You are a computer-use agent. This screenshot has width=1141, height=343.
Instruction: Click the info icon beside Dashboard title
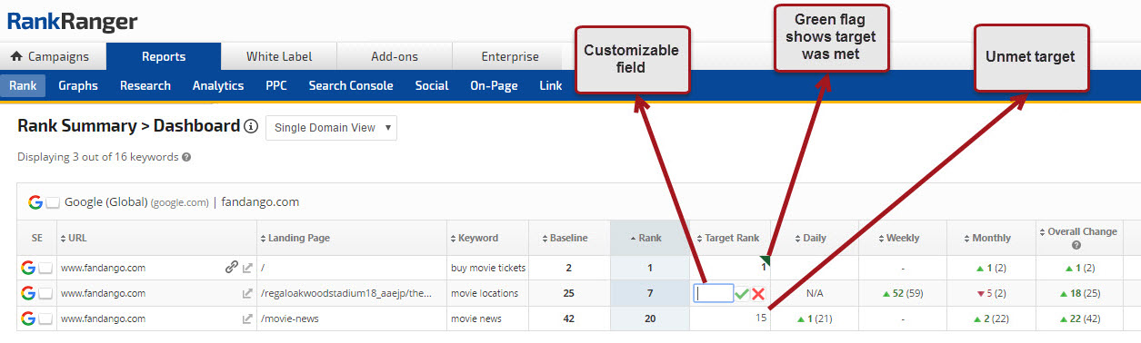coord(252,127)
